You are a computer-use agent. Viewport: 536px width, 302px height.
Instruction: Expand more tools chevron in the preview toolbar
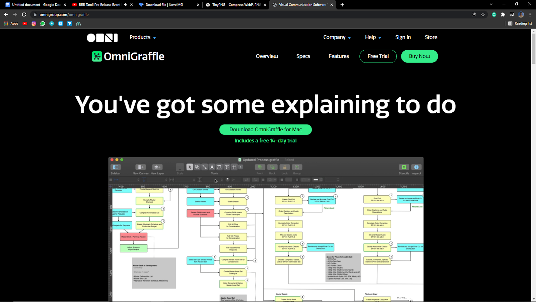[241, 167]
